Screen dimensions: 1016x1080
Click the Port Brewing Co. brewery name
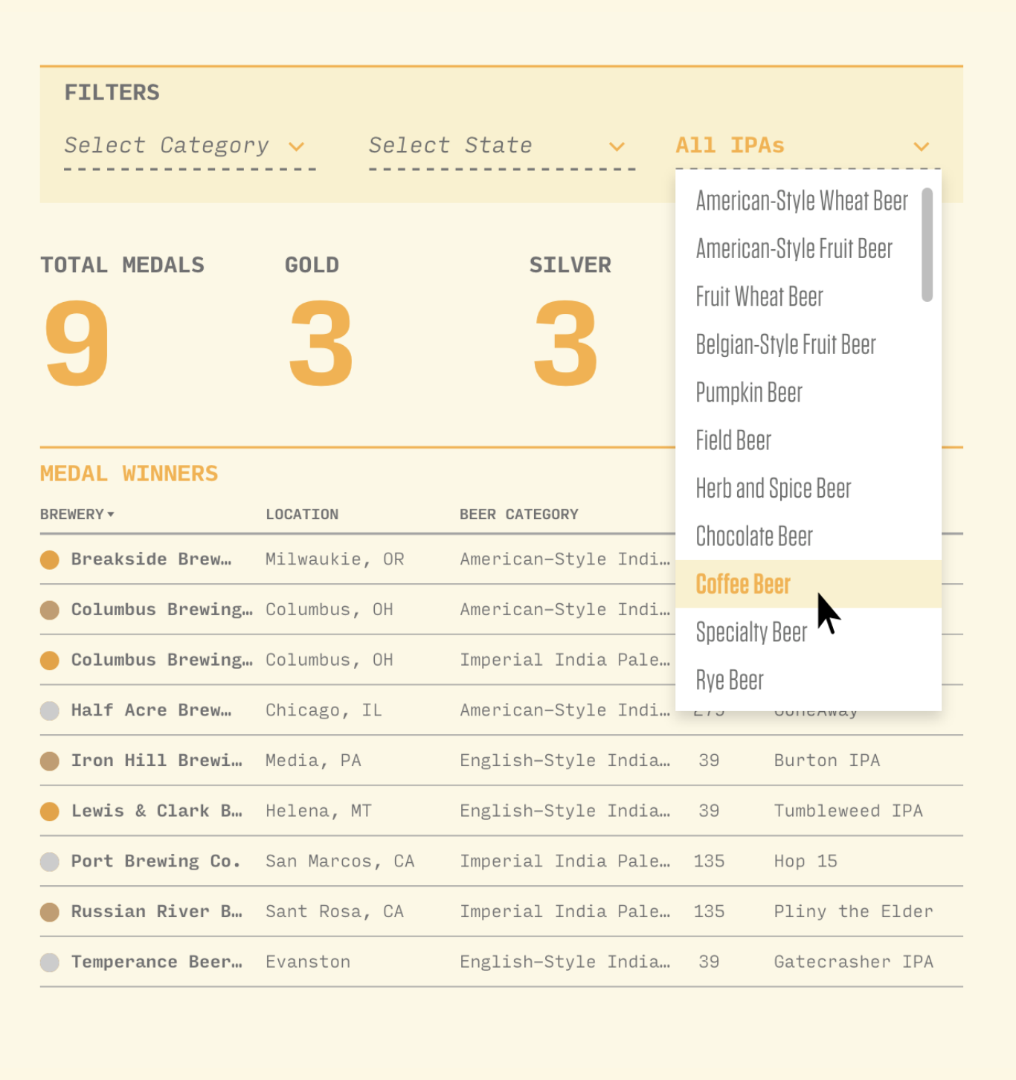point(155,861)
